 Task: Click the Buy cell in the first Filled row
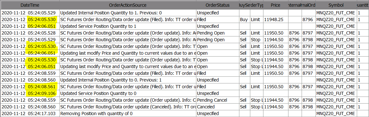click(x=244, y=19)
